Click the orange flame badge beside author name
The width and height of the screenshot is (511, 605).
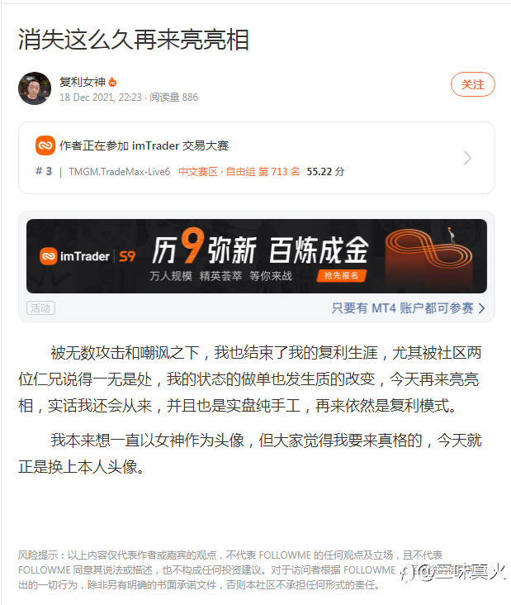pos(112,82)
